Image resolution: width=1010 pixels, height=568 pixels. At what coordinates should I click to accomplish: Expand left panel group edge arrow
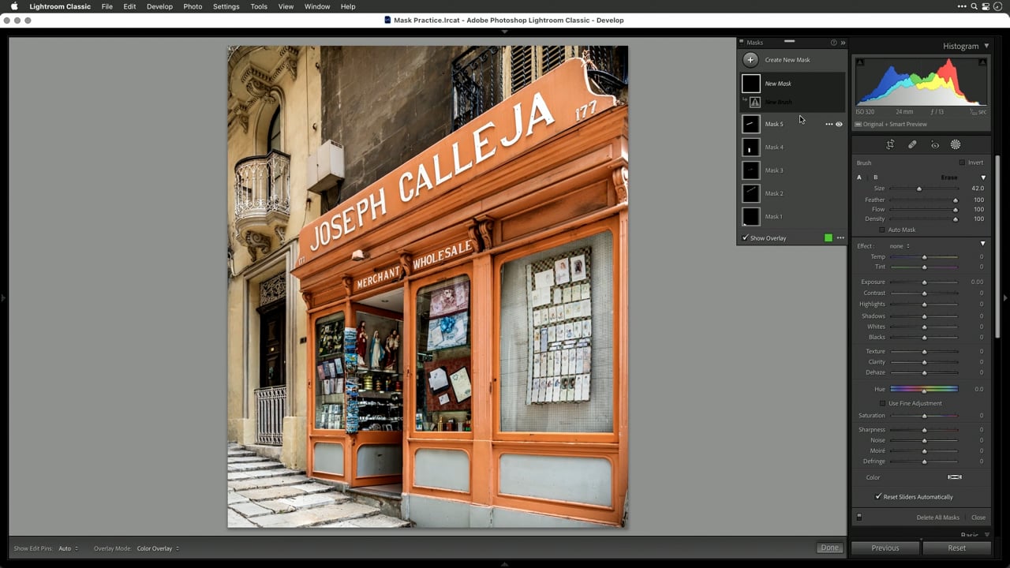[x=3, y=298]
